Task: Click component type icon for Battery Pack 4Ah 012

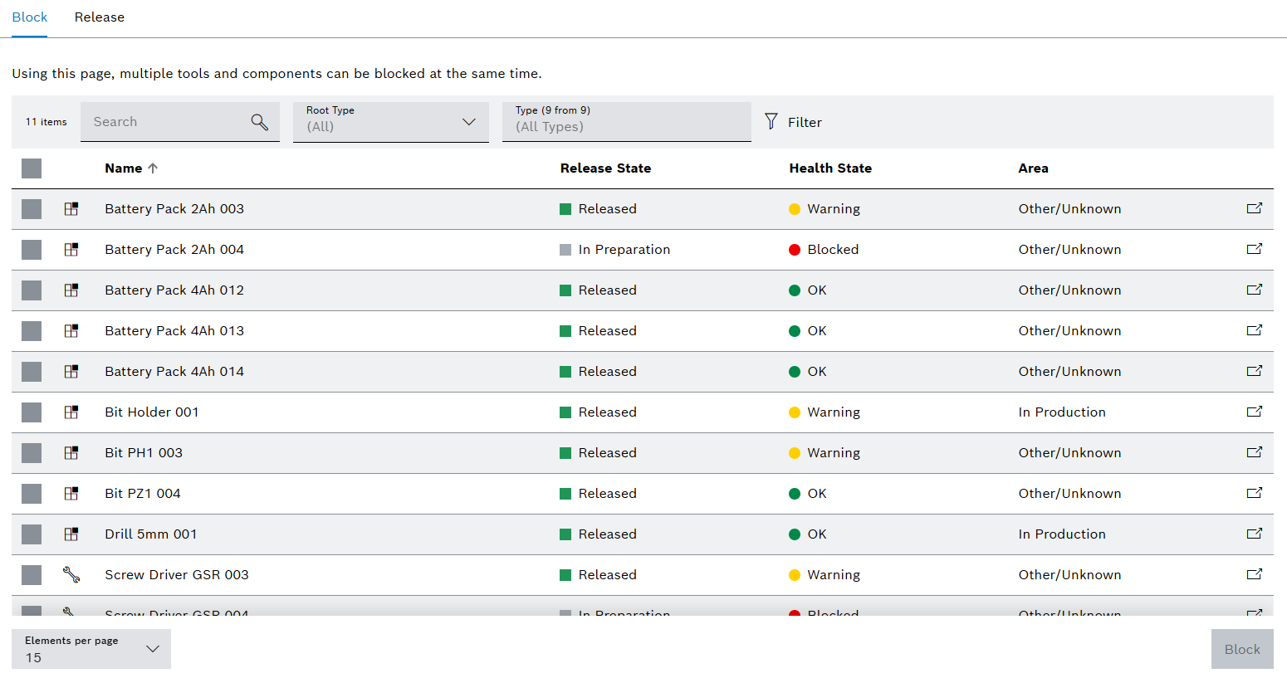Action: pyautogui.click(x=71, y=290)
